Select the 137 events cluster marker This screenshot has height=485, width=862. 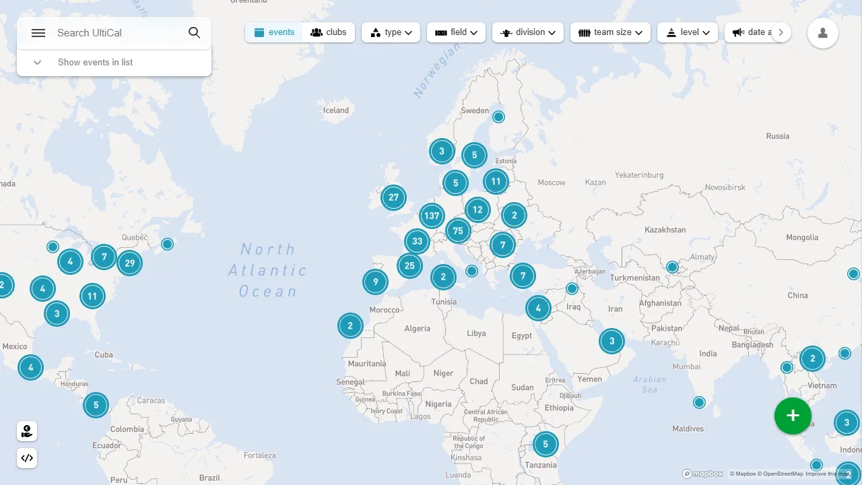[x=431, y=216]
